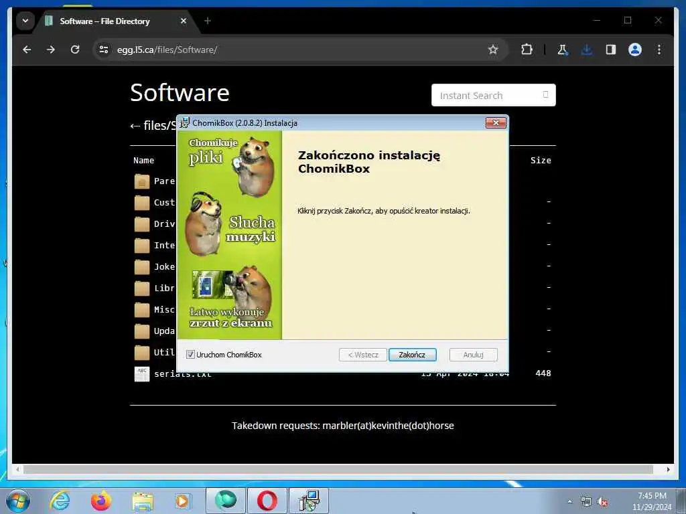The image size is (686, 514).
Task: Open the Chrome Labs flask icon
Action: coord(563,50)
